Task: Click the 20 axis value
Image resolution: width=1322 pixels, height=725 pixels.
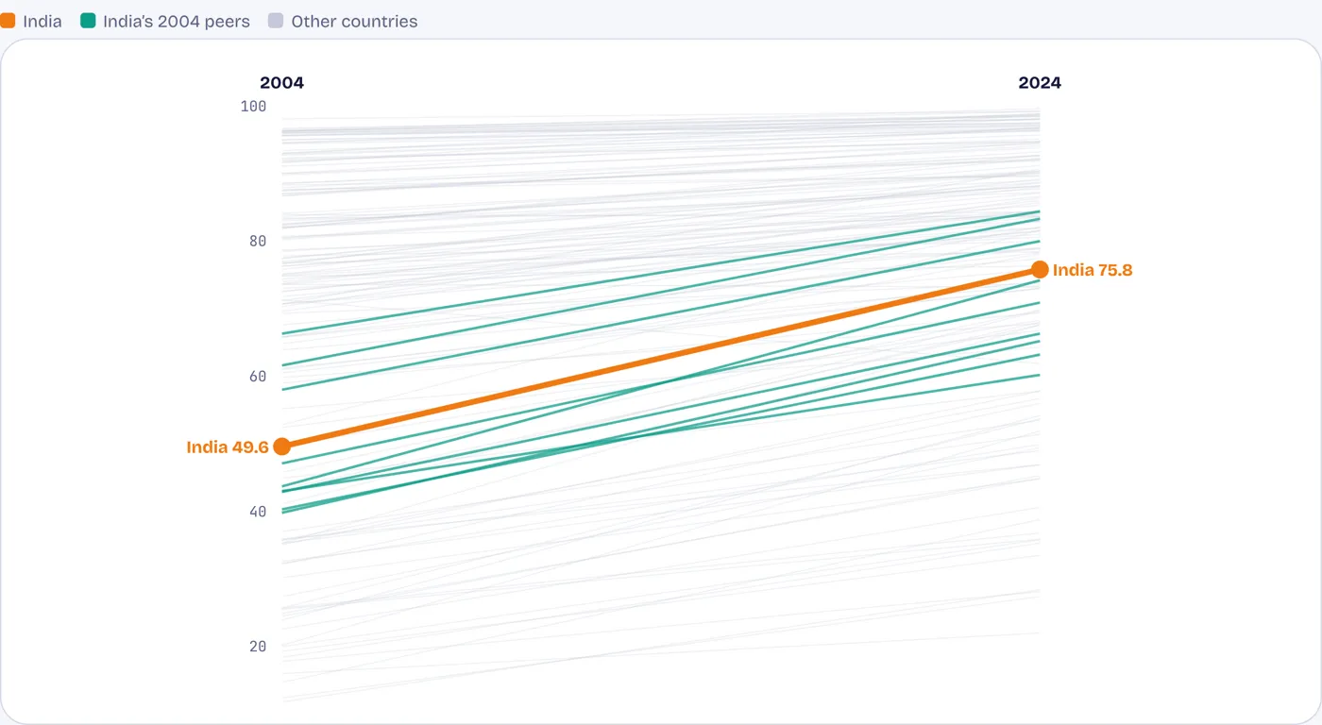Action: [x=258, y=647]
